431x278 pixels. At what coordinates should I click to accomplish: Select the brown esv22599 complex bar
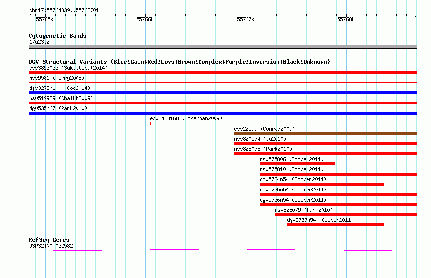pos(326,133)
